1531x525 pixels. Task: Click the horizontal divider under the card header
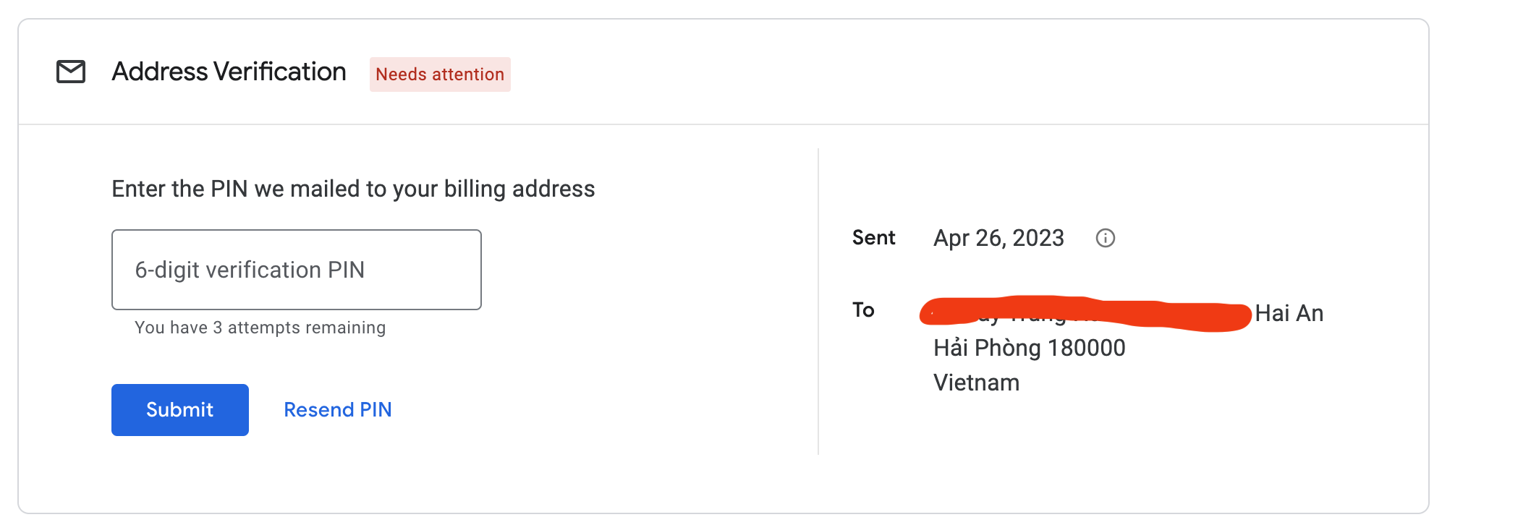coord(724,124)
